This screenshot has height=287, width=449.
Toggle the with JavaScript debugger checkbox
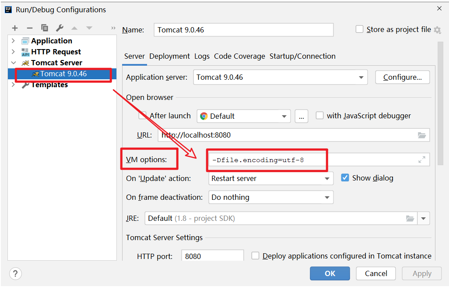point(320,116)
